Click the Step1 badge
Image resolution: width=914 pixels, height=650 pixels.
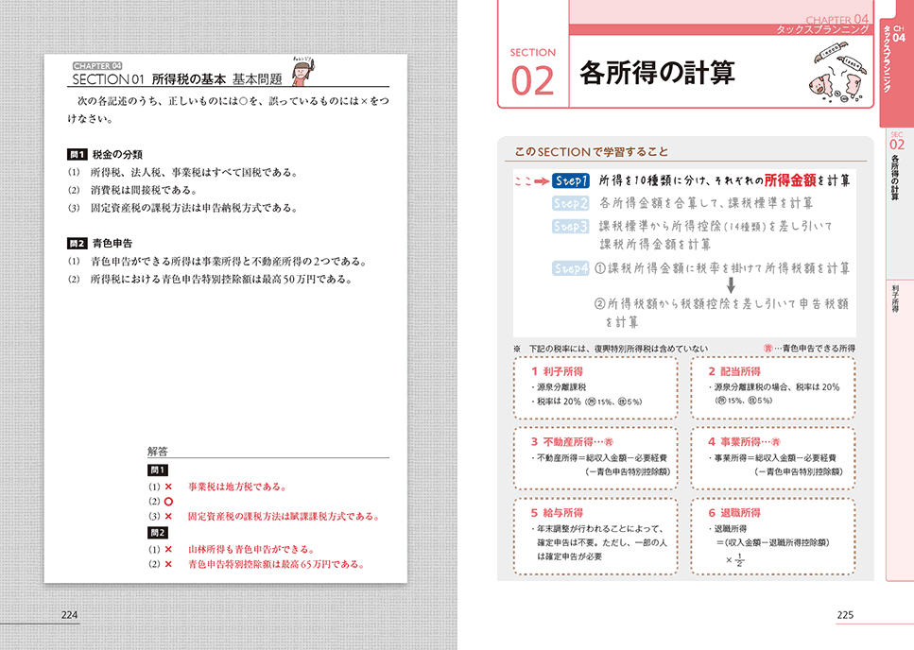click(x=571, y=180)
